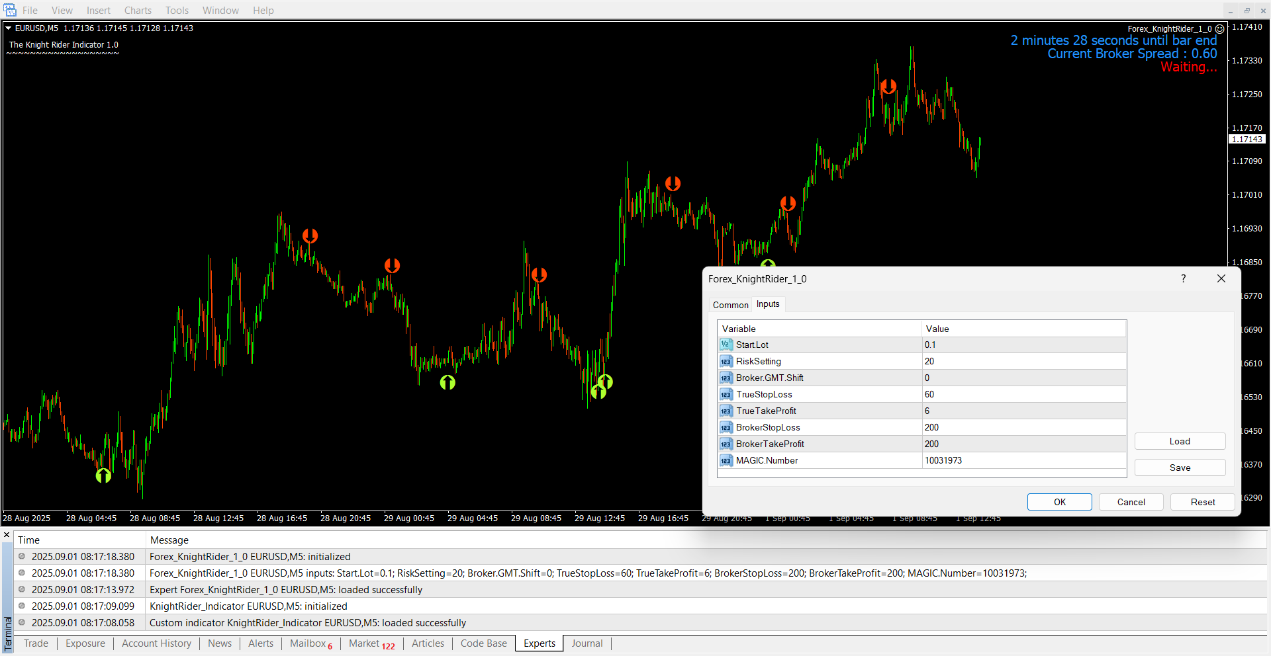Click the expert advisor smiley face icon
Viewport: 1271px width, 656px height.
pyautogui.click(x=1219, y=29)
